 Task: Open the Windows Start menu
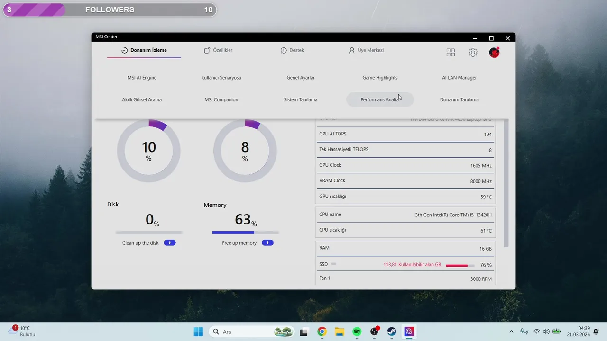click(x=198, y=332)
